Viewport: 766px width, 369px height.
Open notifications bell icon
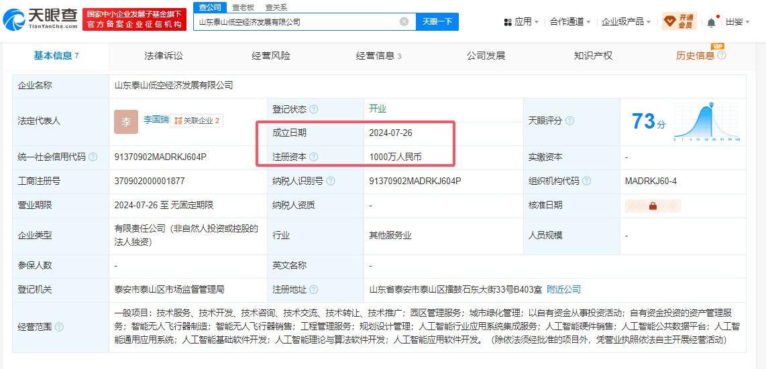coord(711,22)
